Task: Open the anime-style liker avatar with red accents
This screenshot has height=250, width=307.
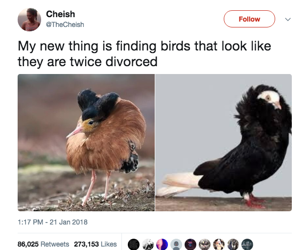Action: [x=219, y=245]
